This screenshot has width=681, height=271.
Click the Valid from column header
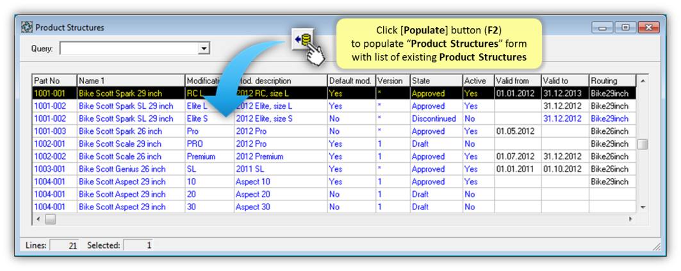[518, 81]
